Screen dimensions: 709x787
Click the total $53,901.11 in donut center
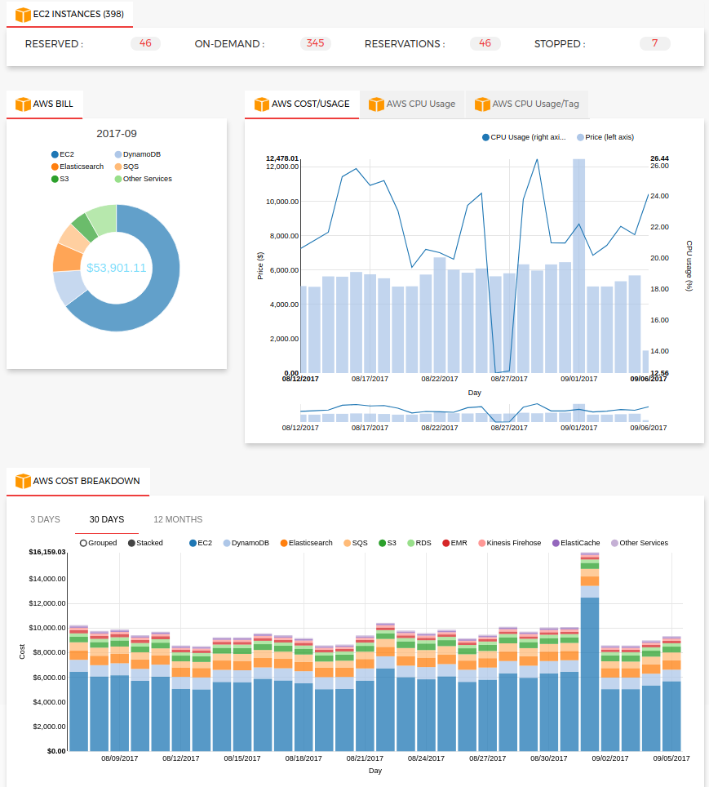tap(117, 268)
